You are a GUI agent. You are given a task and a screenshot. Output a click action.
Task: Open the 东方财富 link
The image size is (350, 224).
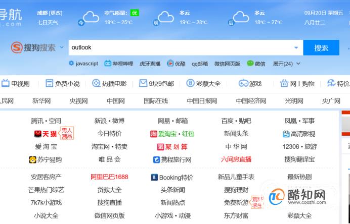pyautogui.click(x=236, y=215)
